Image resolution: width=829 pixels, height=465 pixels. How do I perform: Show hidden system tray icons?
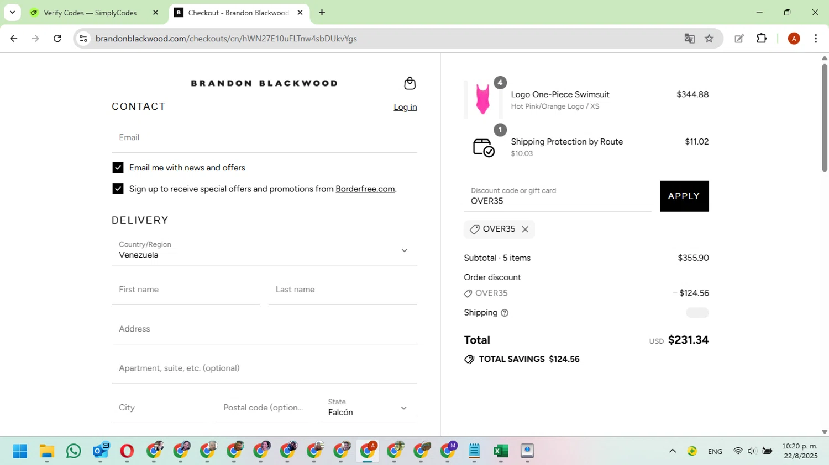point(673,451)
